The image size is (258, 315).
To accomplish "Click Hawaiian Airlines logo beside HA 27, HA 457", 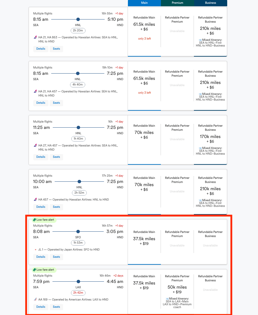I will pyautogui.click(x=35, y=145).
